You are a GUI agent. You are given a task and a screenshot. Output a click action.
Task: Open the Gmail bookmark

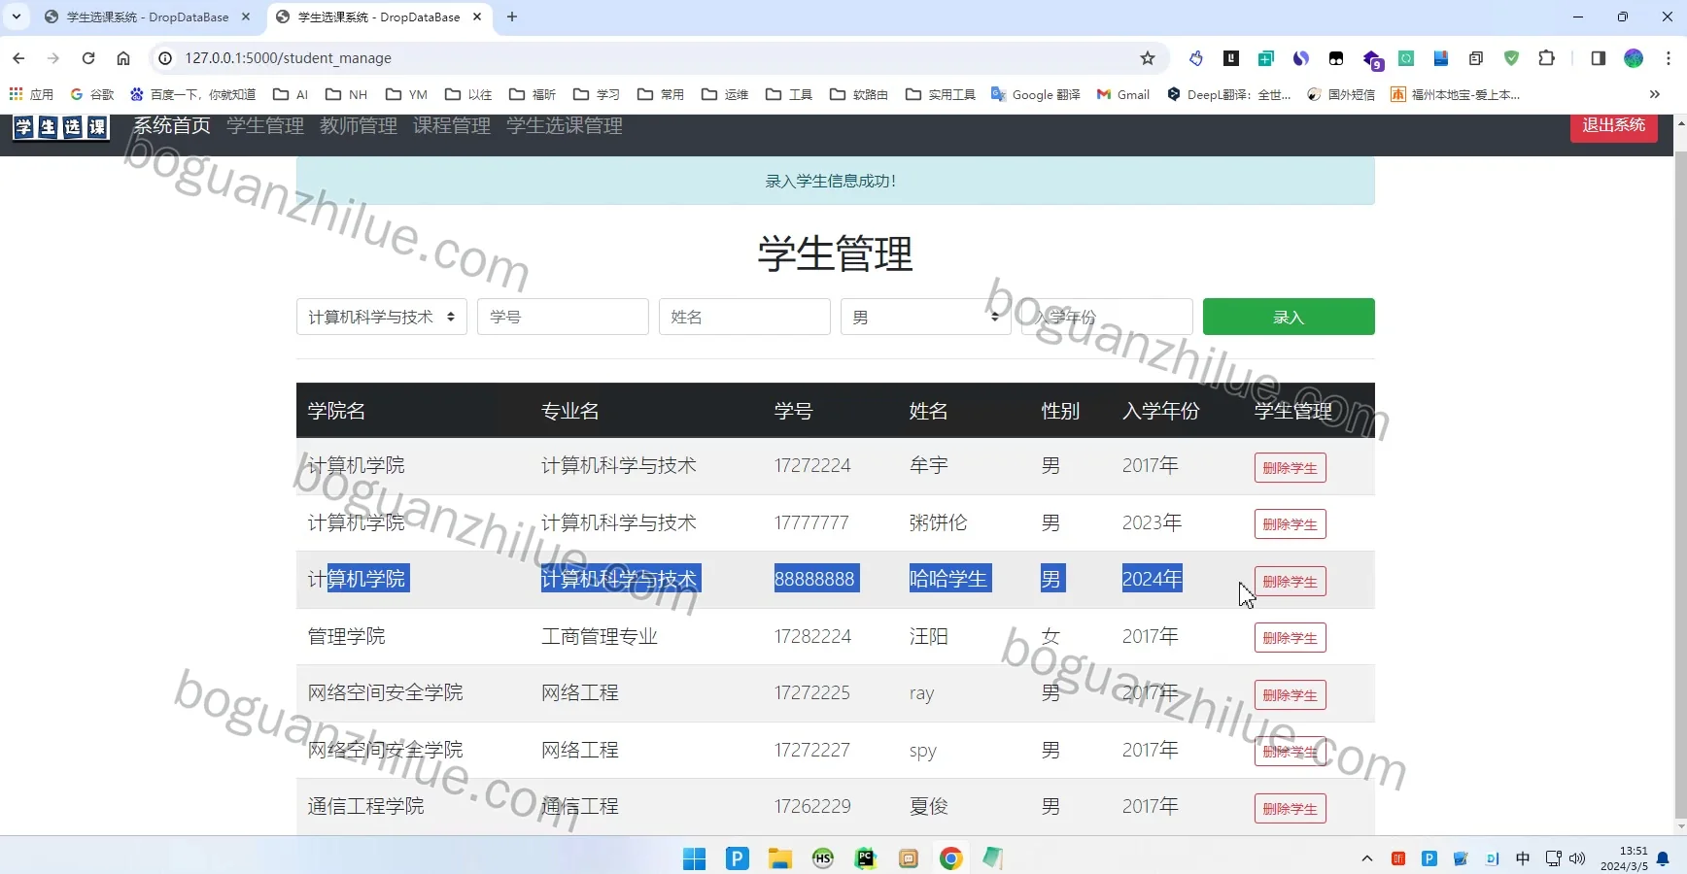click(x=1123, y=94)
